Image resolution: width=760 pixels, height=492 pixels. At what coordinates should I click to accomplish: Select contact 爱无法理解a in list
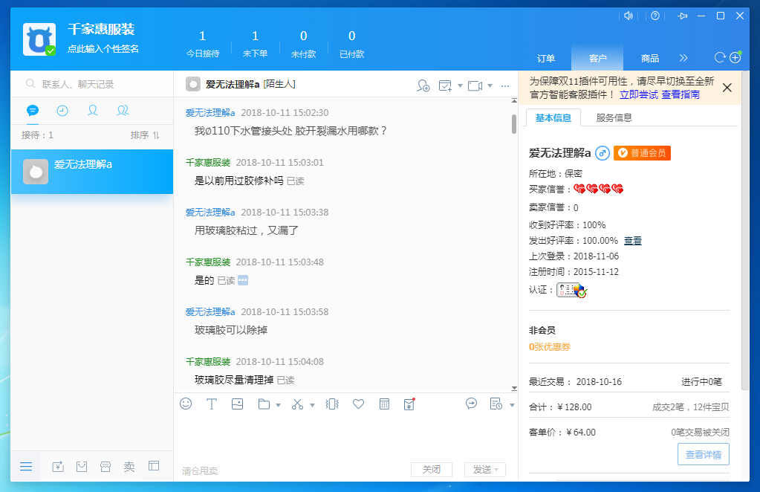[x=92, y=172]
